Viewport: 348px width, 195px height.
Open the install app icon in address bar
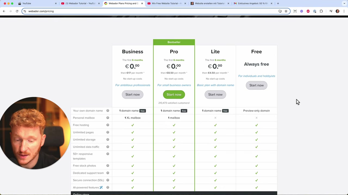tap(280, 11)
